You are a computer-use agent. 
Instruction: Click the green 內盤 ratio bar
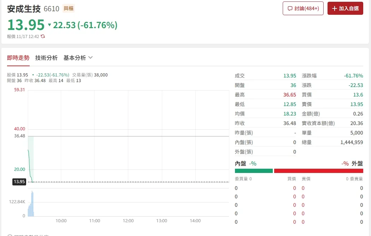click(x=254, y=171)
